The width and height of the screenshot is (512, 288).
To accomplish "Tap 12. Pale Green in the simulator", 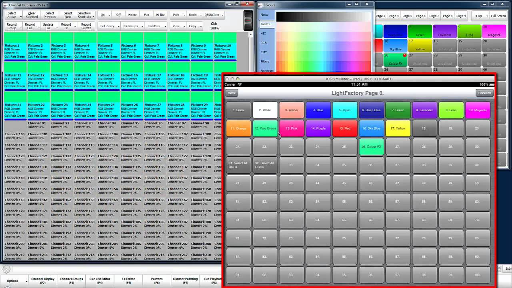I will [265, 128].
